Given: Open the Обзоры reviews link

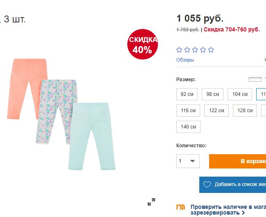Looking at the screenshot, I should point(185,60).
